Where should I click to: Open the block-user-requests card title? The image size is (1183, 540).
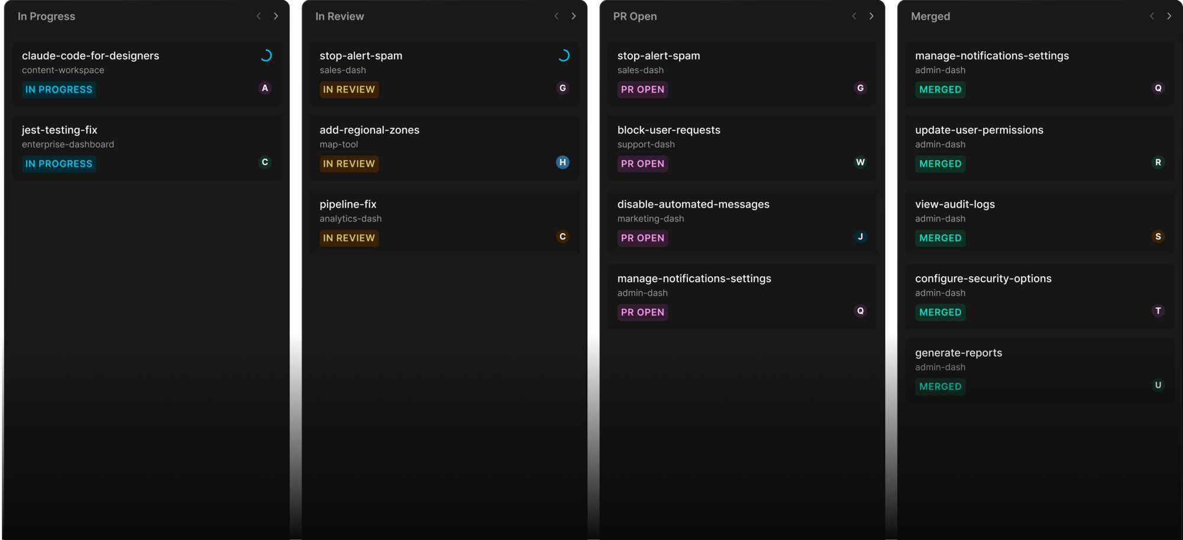pyautogui.click(x=669, y=130)
